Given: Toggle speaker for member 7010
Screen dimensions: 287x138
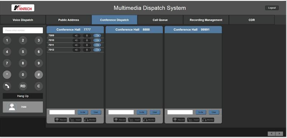Looking at the screenshot, I should coord(76,40).
